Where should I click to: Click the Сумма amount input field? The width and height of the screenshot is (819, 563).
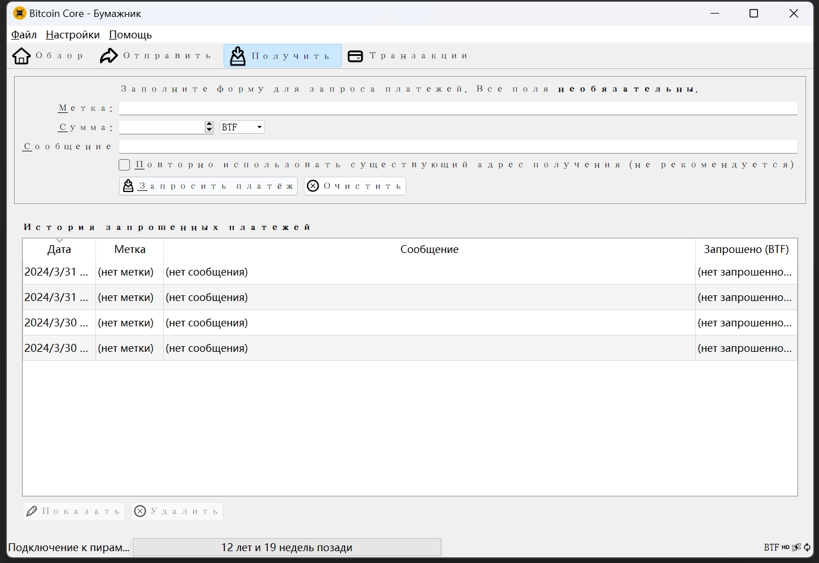pyautogui.click(x=162, y=127)
